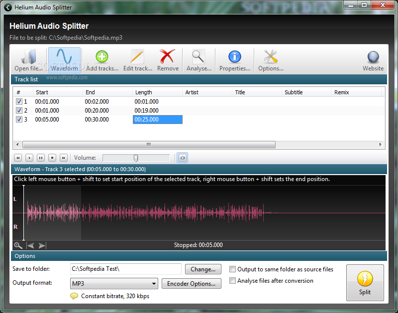Uncheck track 2 checkbox
The image size is (398, 313).
[x=19, y=111]
